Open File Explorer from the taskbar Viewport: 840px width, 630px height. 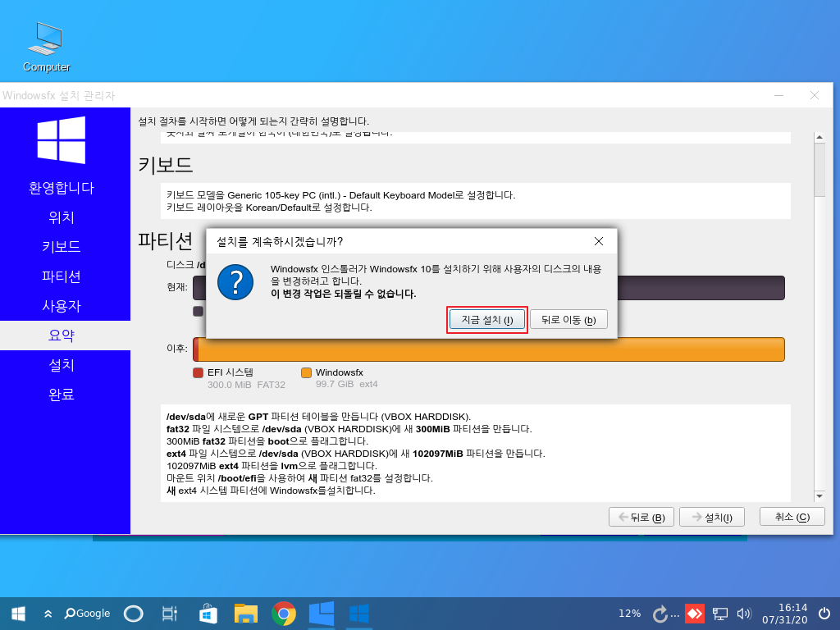[x=246, y=614]
